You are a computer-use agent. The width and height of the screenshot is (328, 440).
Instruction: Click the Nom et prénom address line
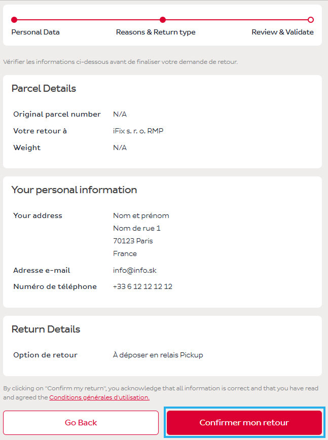(x=141, y=215)
